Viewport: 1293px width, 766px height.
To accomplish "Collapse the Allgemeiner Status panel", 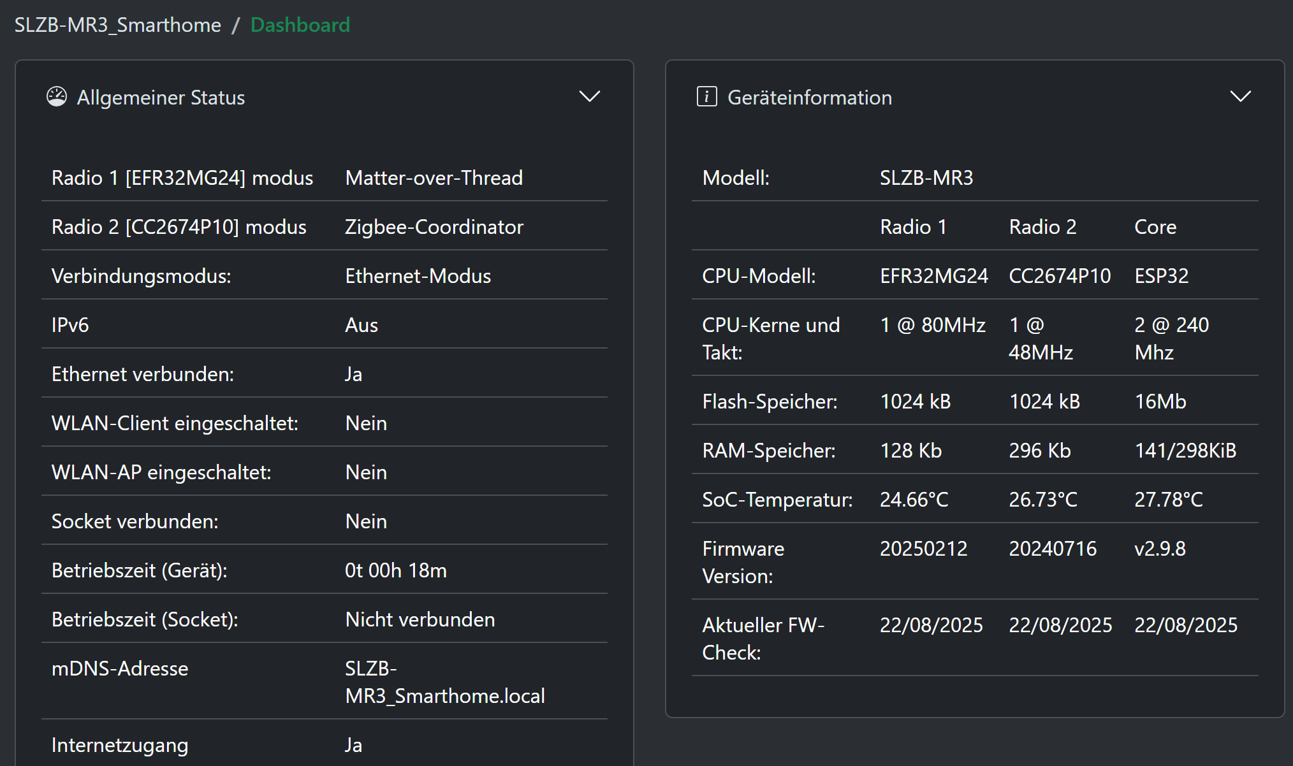I will coord(589,97).
